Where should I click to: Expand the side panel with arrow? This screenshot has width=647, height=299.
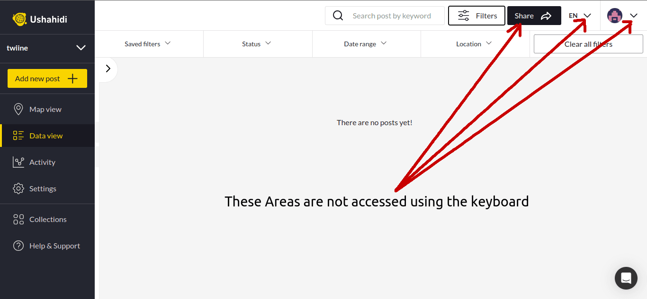pos(108,68)
